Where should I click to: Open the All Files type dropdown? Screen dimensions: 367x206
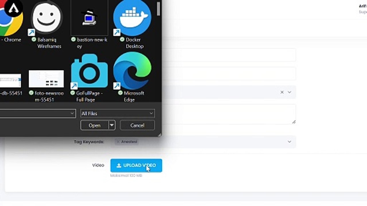pos(118,114)
